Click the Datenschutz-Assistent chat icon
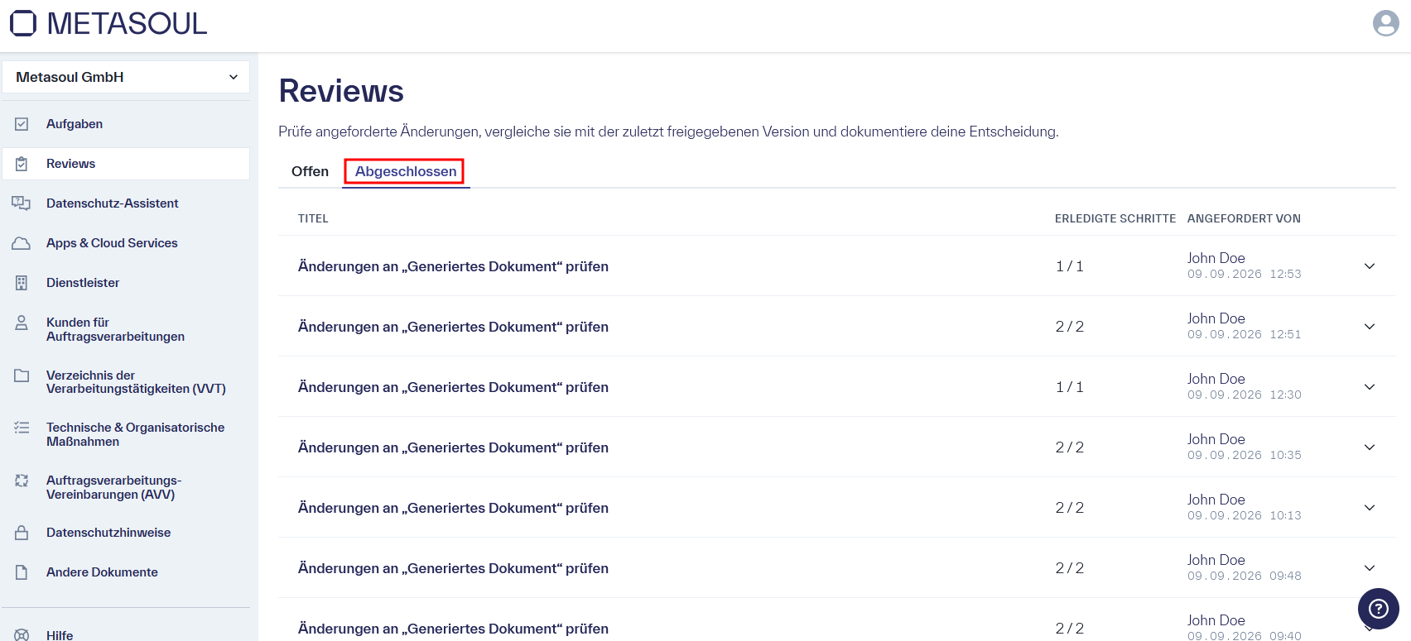This screenshot has width=1411, height=641. [22, 203]
